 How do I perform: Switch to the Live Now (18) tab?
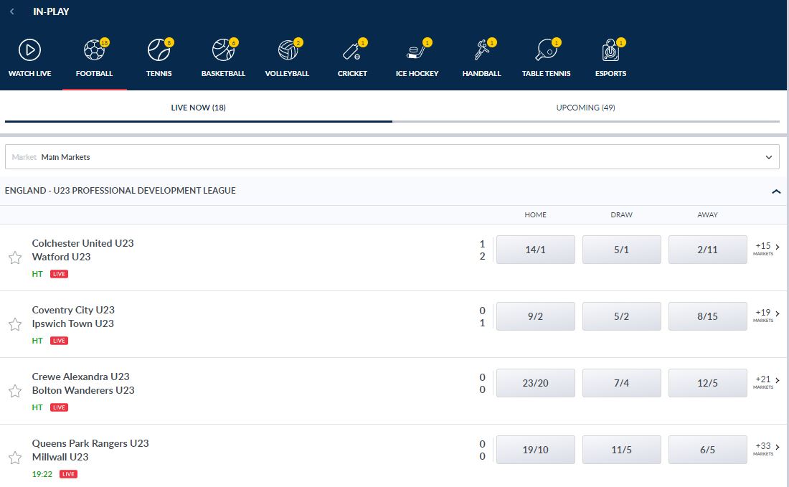click(x=198, y=108)
